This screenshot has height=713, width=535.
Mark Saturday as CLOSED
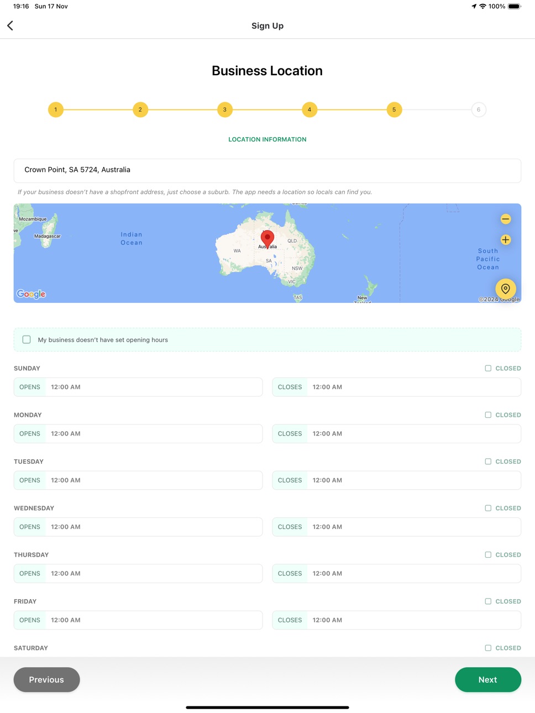click(488, 648)
